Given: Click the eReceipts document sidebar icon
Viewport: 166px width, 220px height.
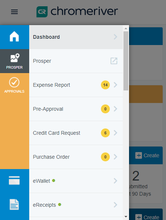Looking at the screenshot, I should click(14, 204).
